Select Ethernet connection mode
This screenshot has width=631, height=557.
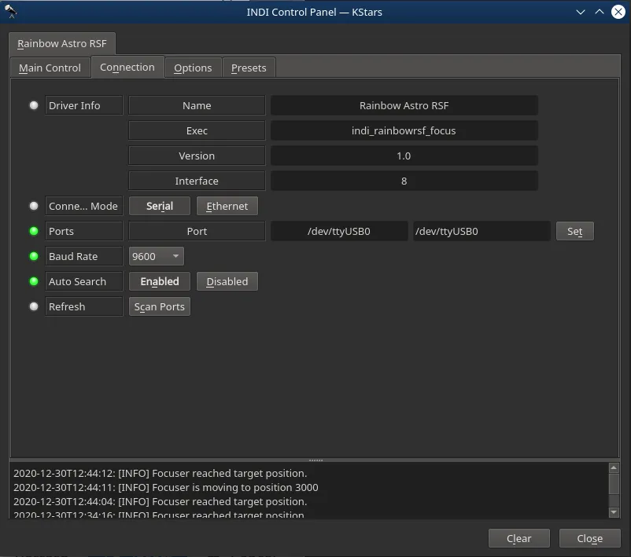coord(227,206)
